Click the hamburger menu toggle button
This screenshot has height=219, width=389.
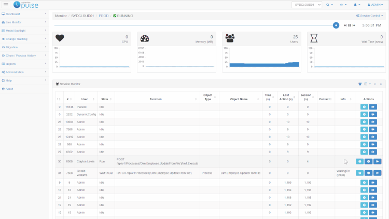pos(6,5)
